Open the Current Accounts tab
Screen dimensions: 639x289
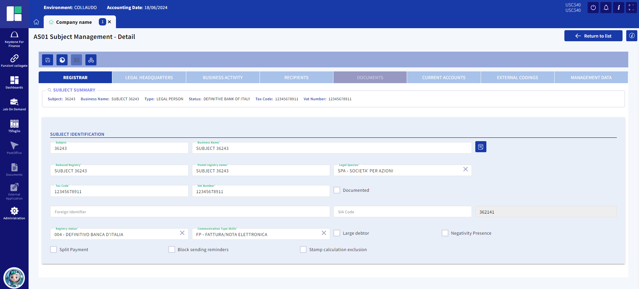443,77
